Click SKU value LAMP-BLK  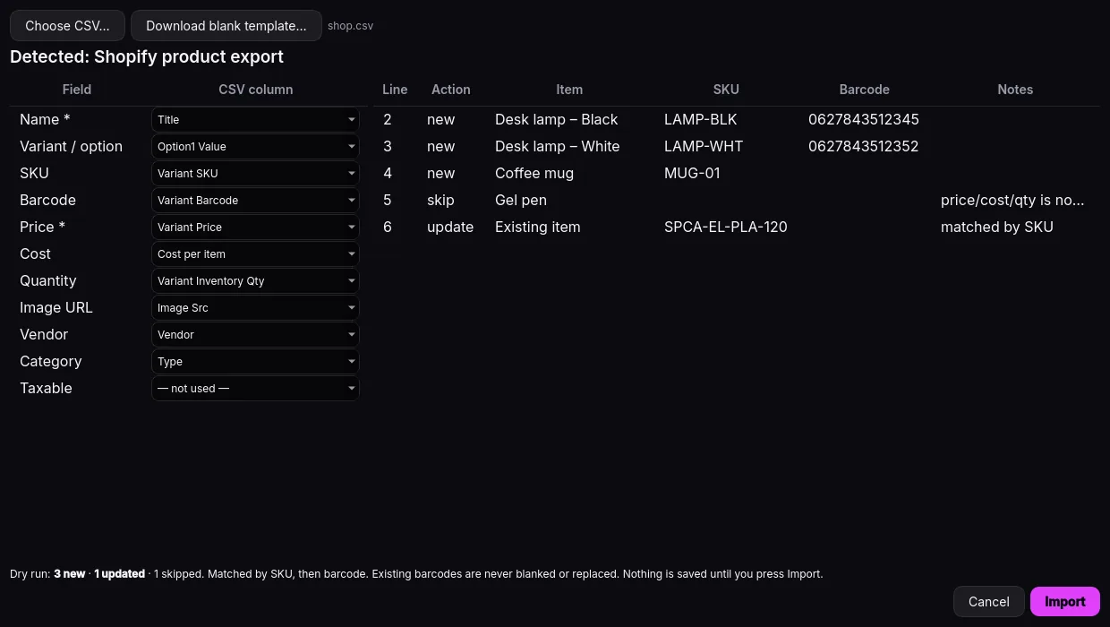pos(701,120)
